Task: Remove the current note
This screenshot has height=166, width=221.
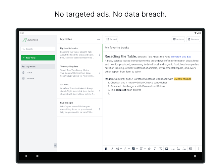Action: point(193,39)
